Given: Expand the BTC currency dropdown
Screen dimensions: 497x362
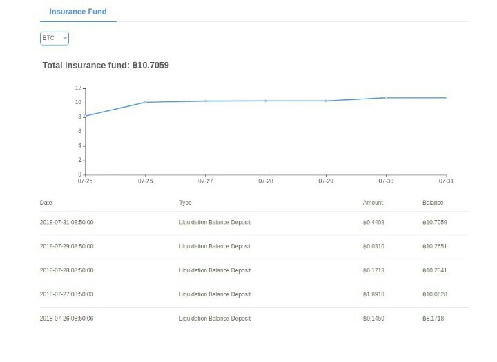Looking at the screenshot, I should pos(55,39).
